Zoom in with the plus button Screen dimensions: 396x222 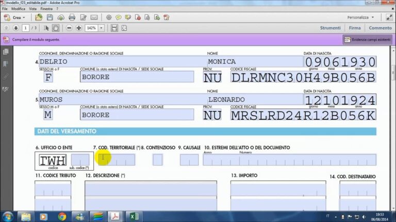(78, 28)
